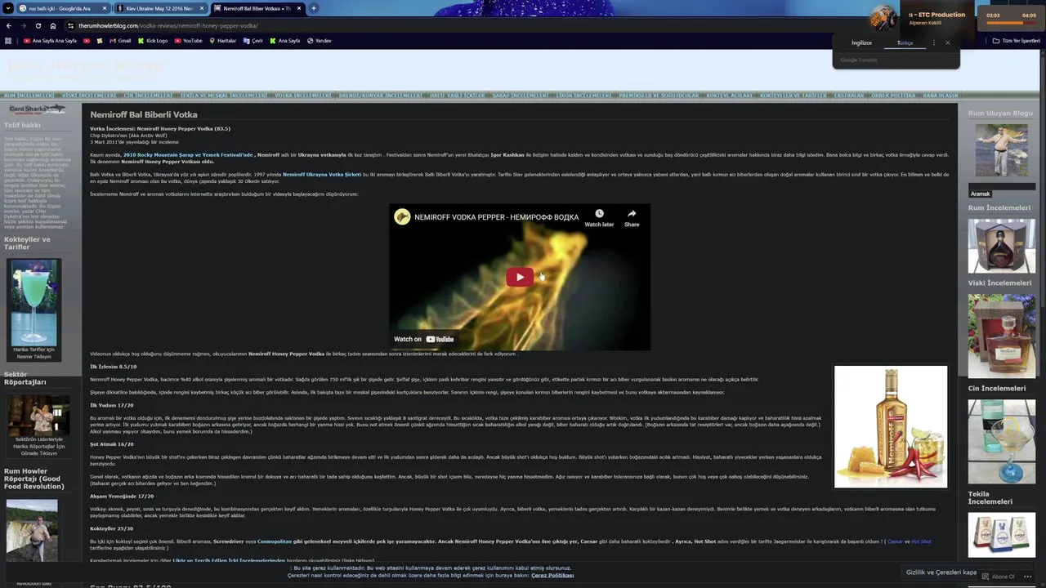Click the Aramak search button
The width and height of the screenshot is (1046, 588).
point(981,194)
